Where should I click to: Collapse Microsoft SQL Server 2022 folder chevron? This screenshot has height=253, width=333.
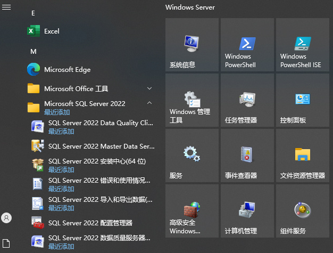149,103
